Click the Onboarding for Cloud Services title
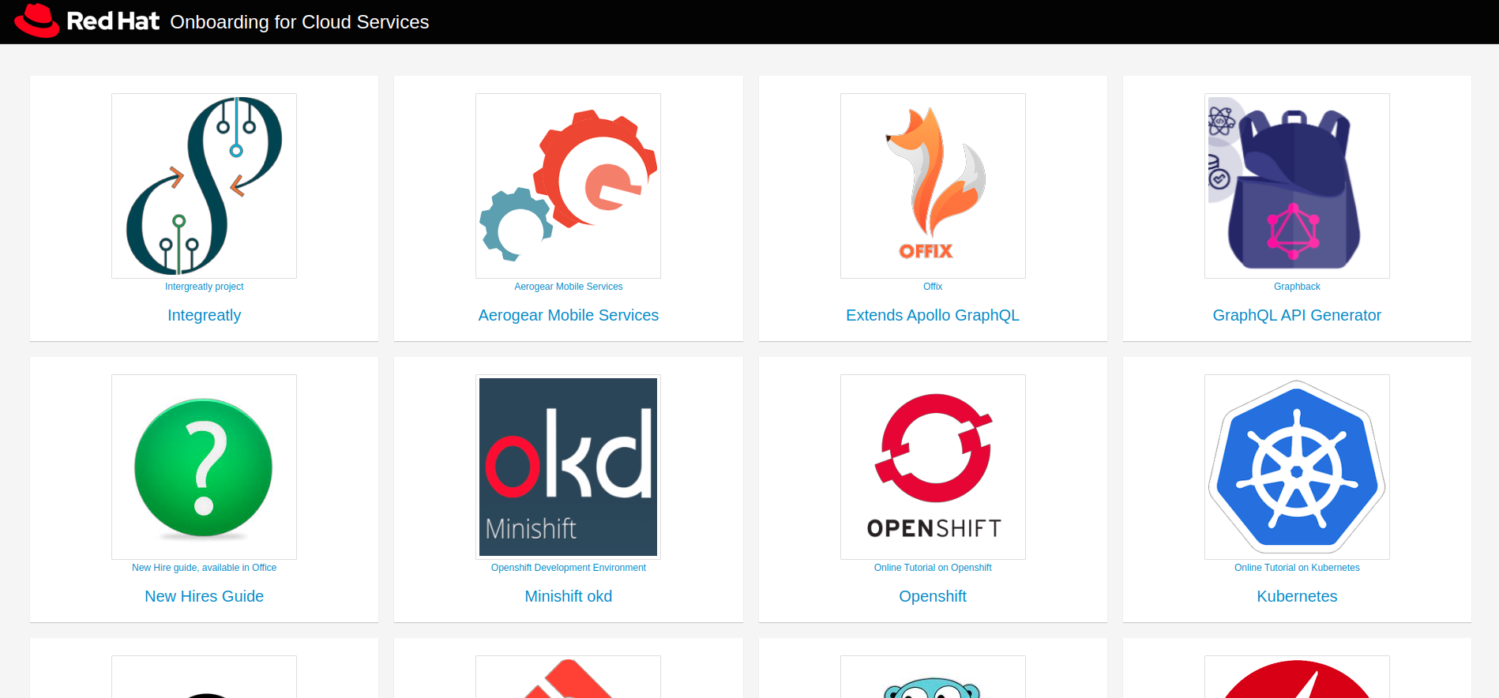Screen dimensions: 1499x698 click(x=299, y=22)
